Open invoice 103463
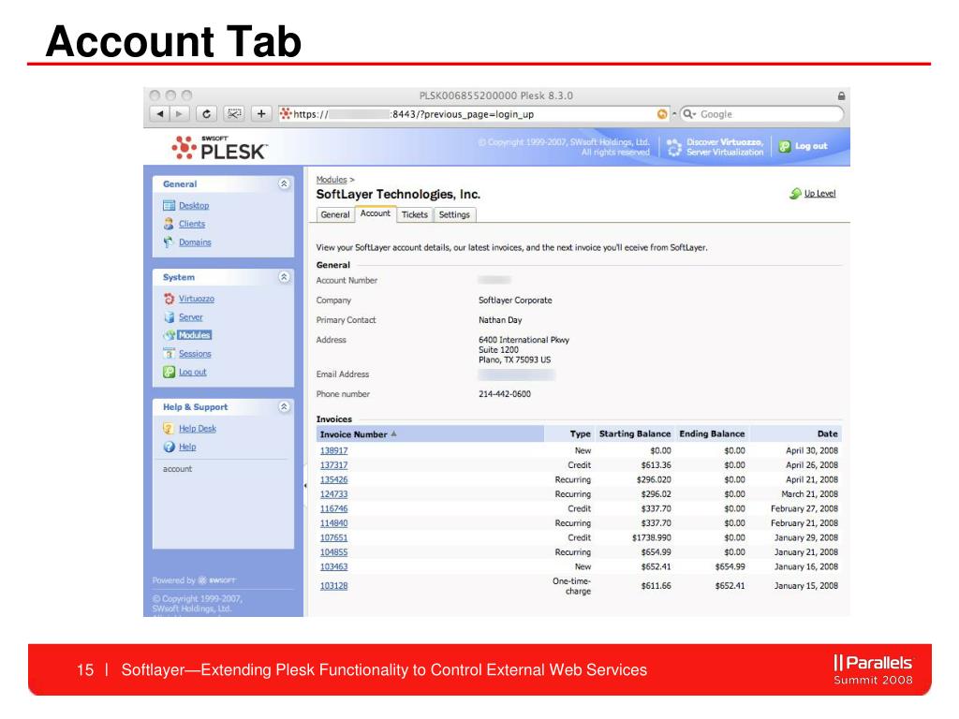 coord(334,566)
